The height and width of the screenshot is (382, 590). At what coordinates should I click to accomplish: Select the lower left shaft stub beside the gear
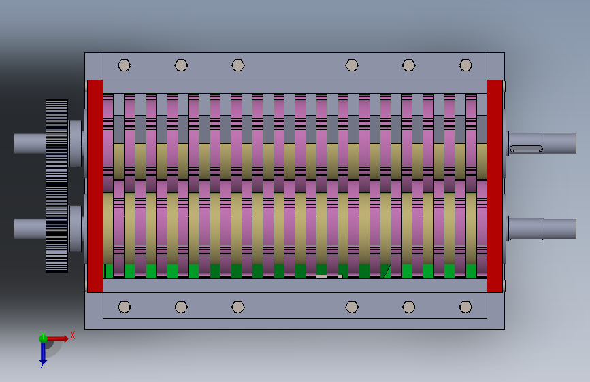click(30, 228)
